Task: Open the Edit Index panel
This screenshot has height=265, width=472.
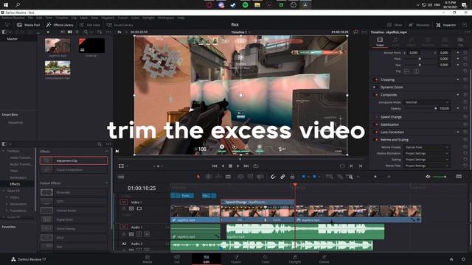Action: [90, 25]
